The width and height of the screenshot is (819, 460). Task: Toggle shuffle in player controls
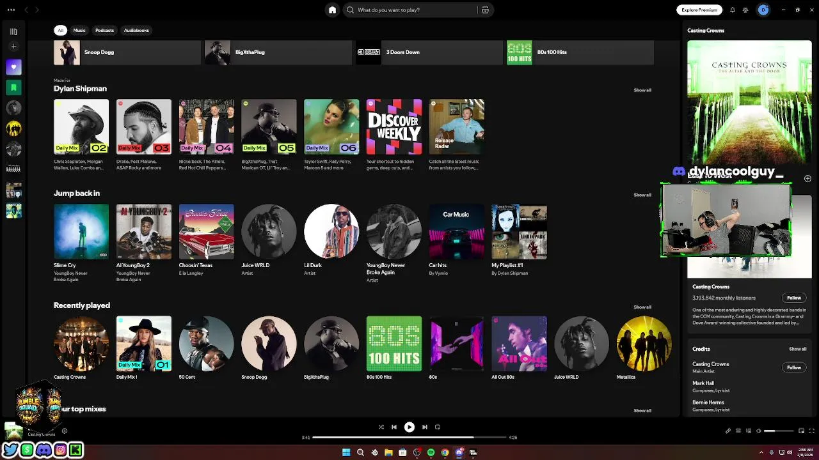pyautogui.click(x=381, y=427)
